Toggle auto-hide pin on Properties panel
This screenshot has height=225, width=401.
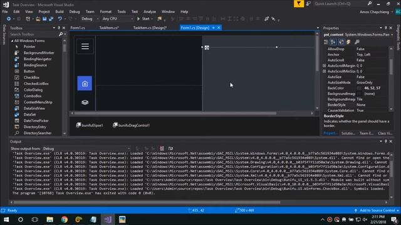tap(386, 28)
